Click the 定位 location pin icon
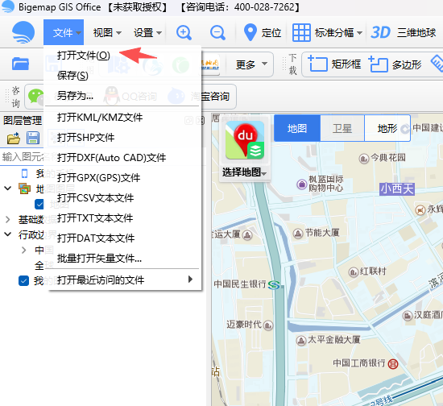This screenshot has height=406, width=443. [250, 32]
